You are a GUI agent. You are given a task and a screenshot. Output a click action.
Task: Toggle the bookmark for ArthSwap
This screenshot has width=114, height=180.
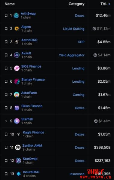[6, 15]
